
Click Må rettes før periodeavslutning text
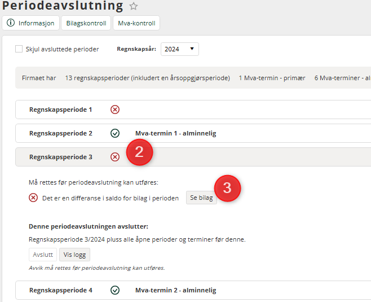[x=94, y=182]
